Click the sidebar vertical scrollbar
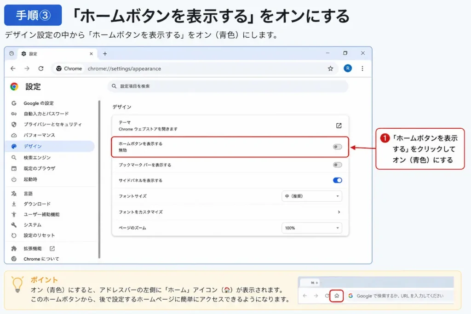This screenshot has height=314, width=471. [x=99, y=179]
